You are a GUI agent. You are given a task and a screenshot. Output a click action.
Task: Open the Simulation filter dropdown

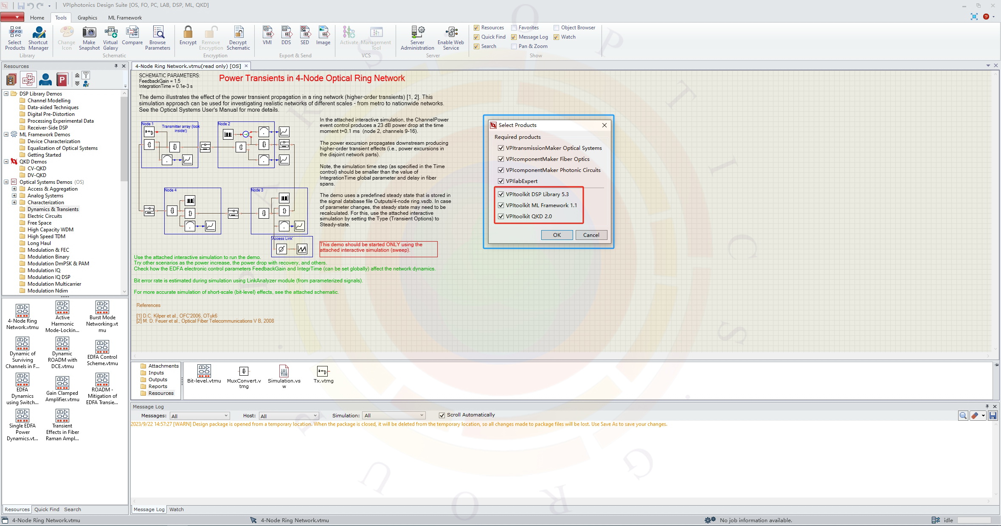click(394, 416)
